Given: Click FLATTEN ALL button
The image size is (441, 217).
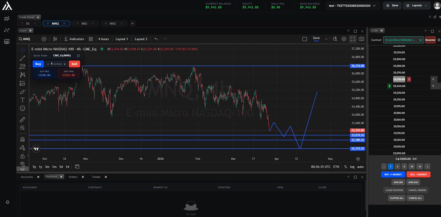Looking at the screenshot, I should tap(396, 198).
